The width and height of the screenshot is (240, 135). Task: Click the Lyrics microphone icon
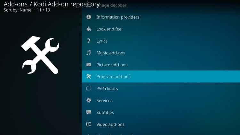coord(89,41)
